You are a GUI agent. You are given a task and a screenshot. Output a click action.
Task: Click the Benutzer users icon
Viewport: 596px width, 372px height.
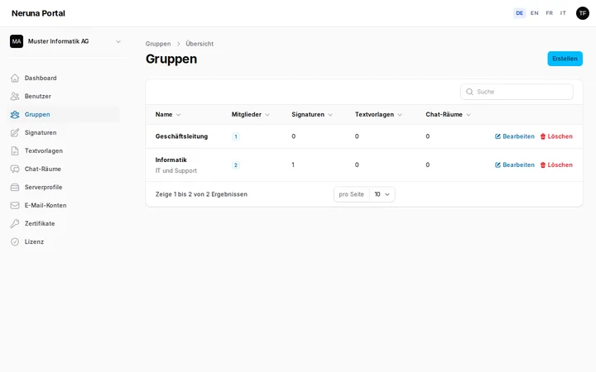click(x=15, y=97)
